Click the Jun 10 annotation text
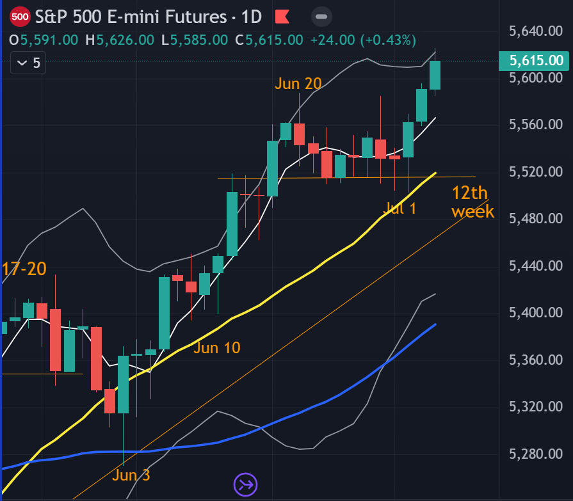This screenshot has width=573, height=501. pyautogui.click(x=216, y=347)
